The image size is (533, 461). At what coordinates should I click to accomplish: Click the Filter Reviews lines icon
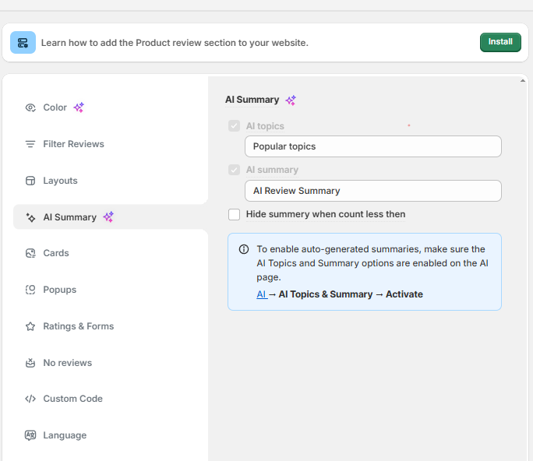pyautogui.click(x=30, y=144)
